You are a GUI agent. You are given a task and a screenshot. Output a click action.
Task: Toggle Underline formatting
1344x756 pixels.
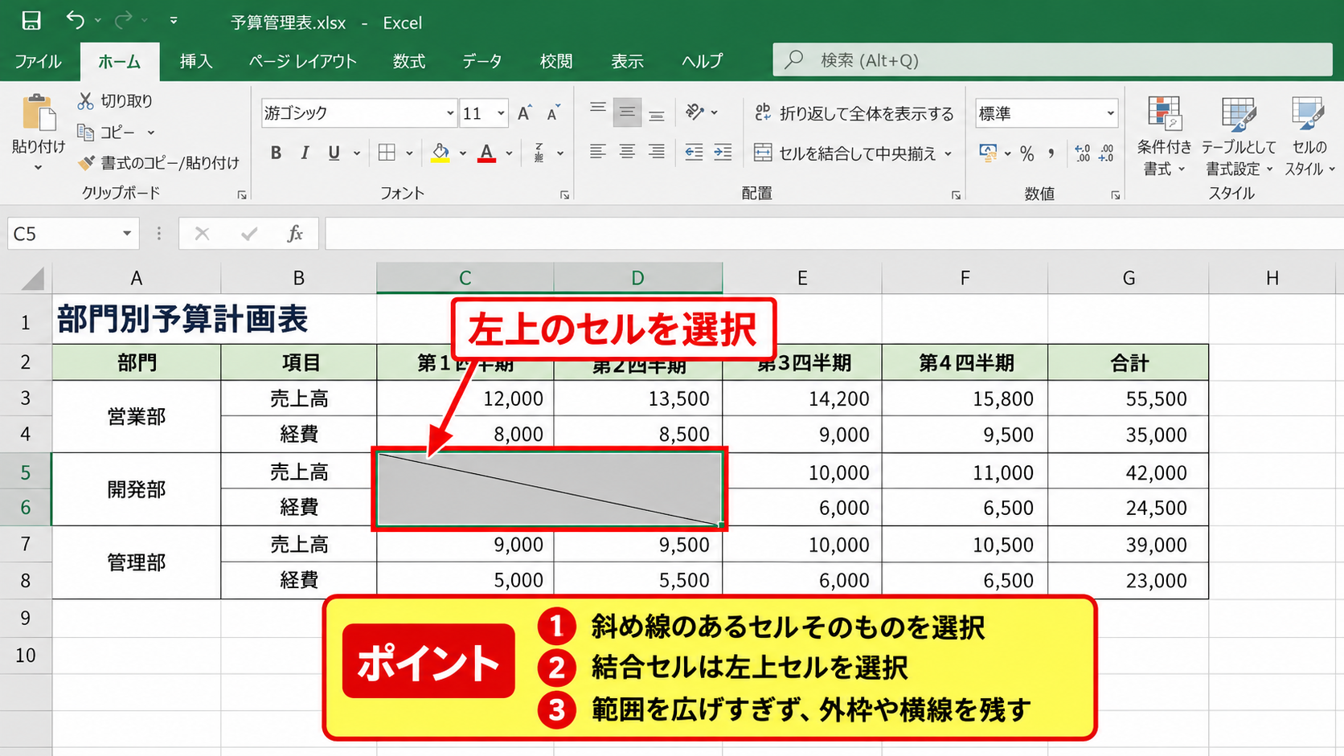click(334, 153)
